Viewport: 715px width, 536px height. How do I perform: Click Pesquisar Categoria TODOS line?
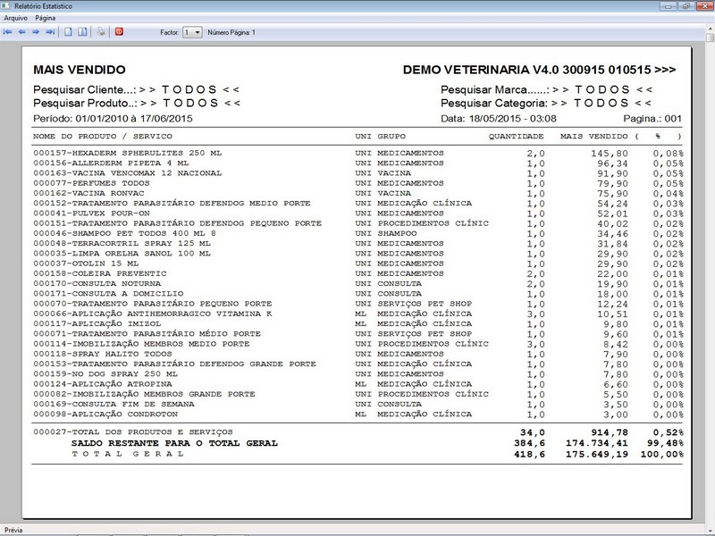[x=546, y=103]
